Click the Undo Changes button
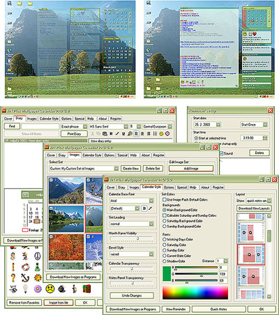279x315 pixels. tap(132, 295)
